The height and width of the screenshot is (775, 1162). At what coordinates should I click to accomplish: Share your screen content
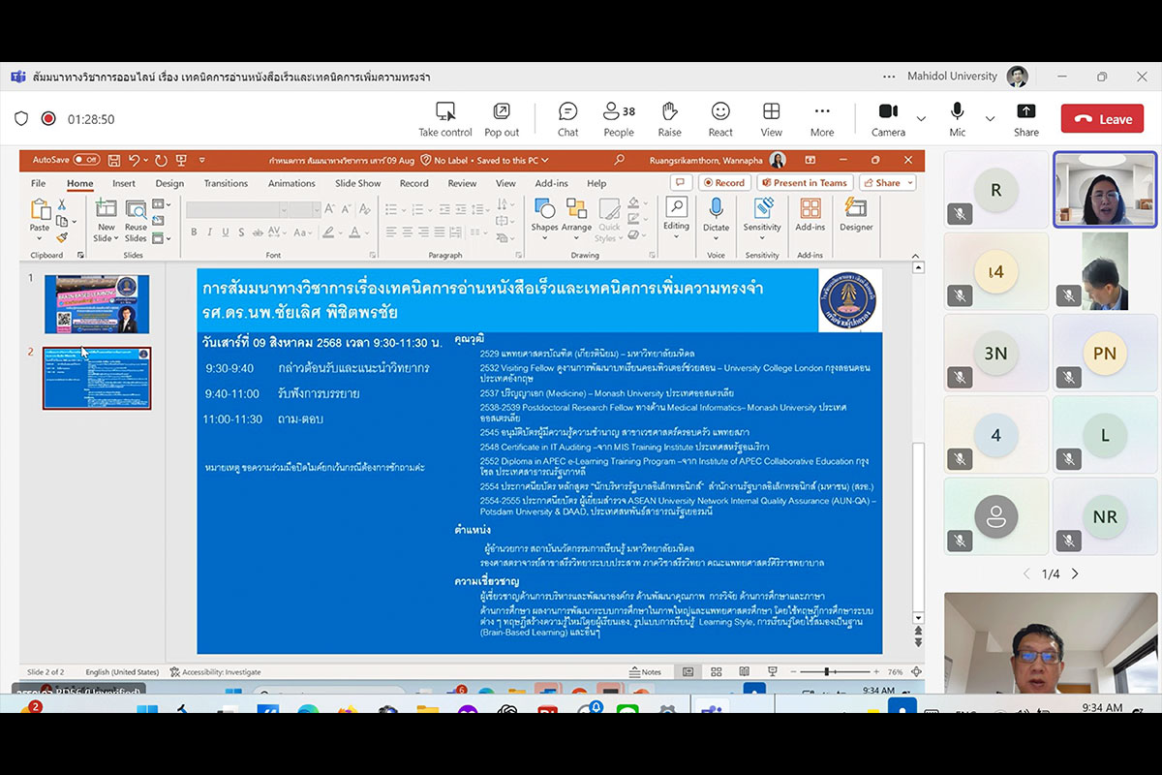[1026, 119]
